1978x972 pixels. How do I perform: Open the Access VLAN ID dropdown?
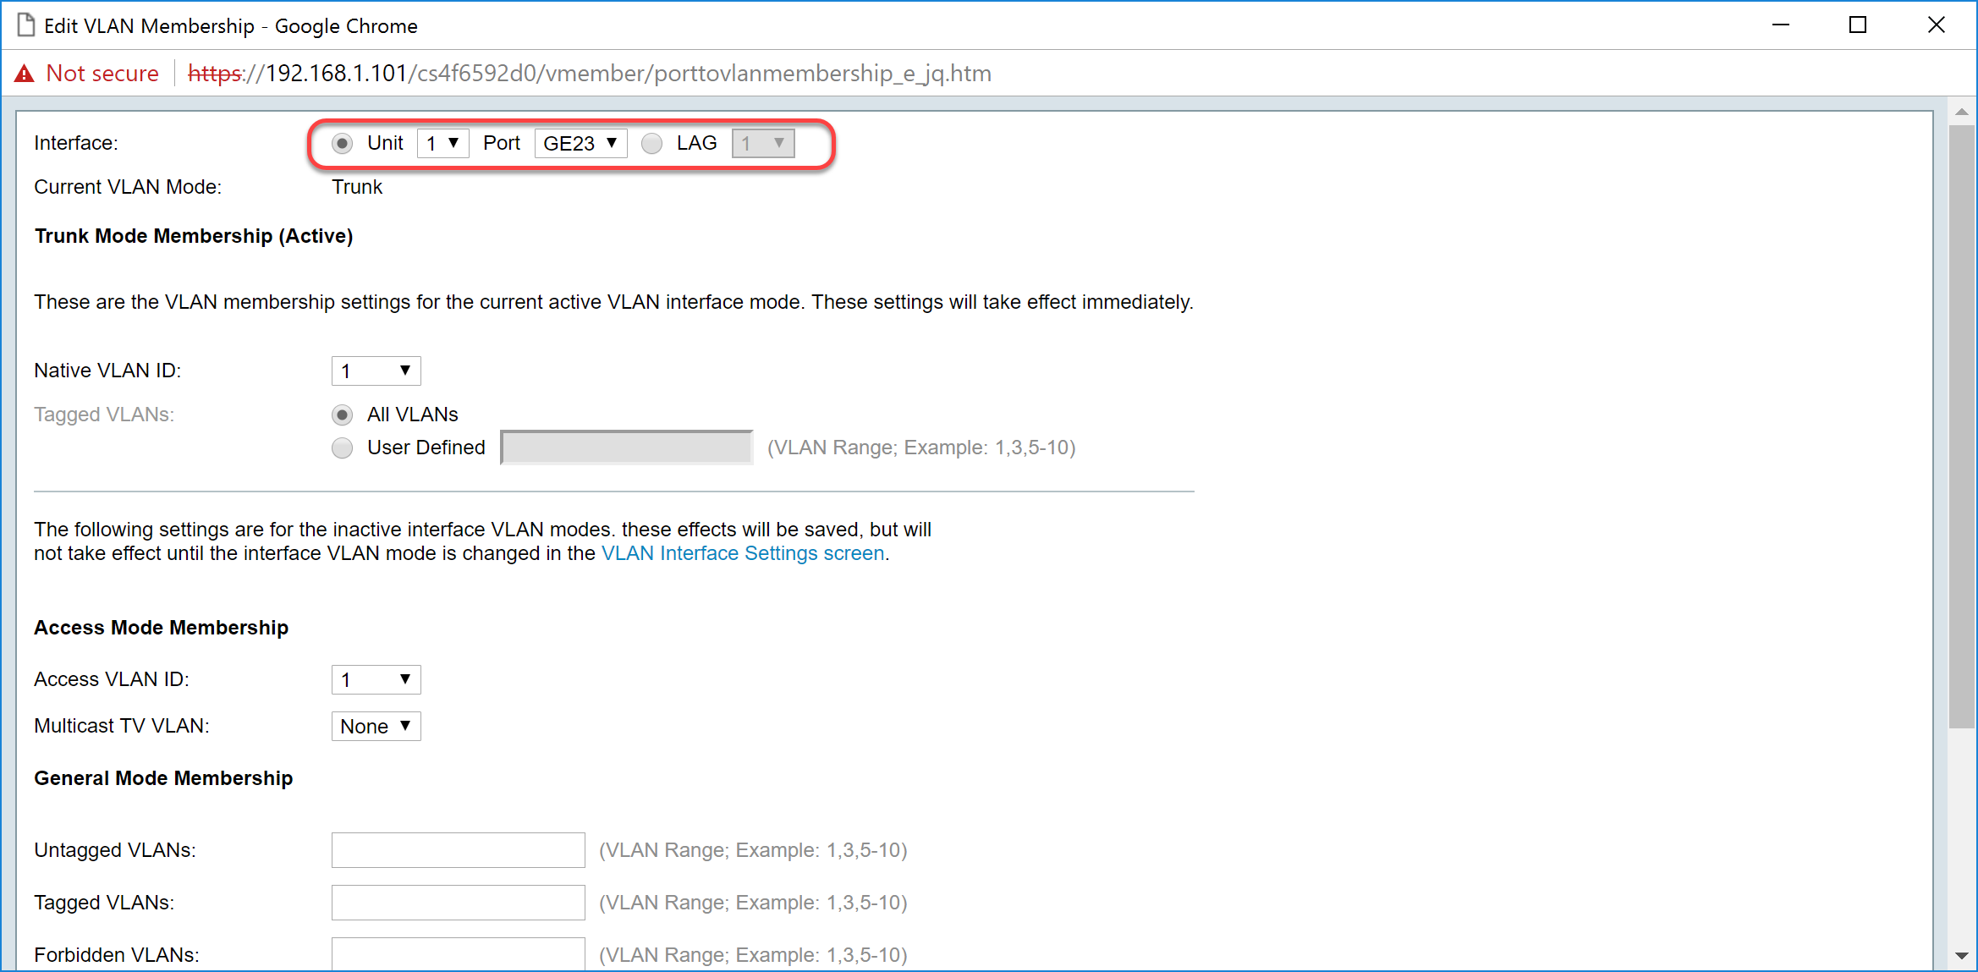tap(376, 679)
